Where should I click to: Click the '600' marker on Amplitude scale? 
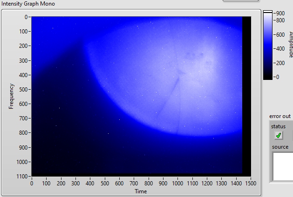(x=280, y=34)
